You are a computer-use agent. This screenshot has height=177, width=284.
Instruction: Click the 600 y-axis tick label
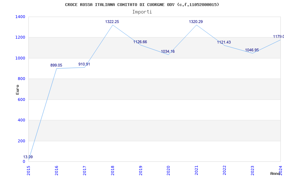22,99
